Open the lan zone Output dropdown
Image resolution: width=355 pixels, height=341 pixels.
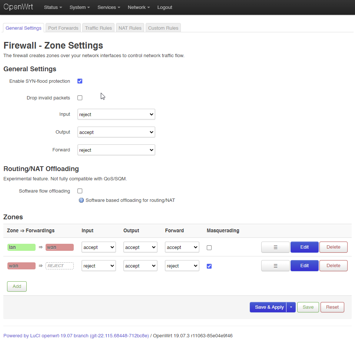[140, 247]
